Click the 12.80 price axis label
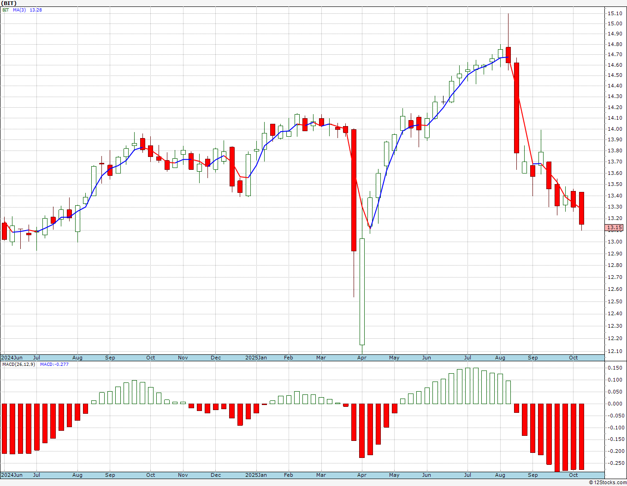 click(x=614, y=265)
